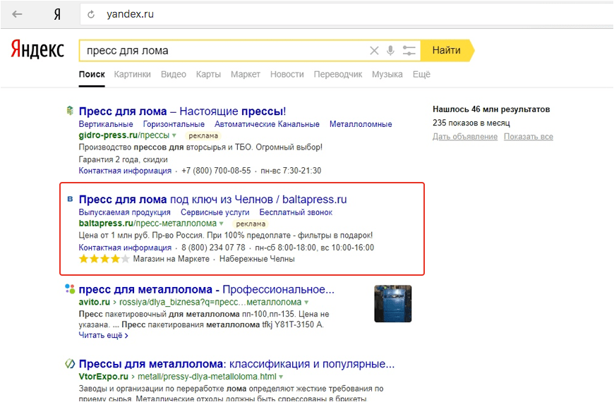Reload the page with refresh icon
614x402 pixels.
pyautogui.click(x=91, y=14)
